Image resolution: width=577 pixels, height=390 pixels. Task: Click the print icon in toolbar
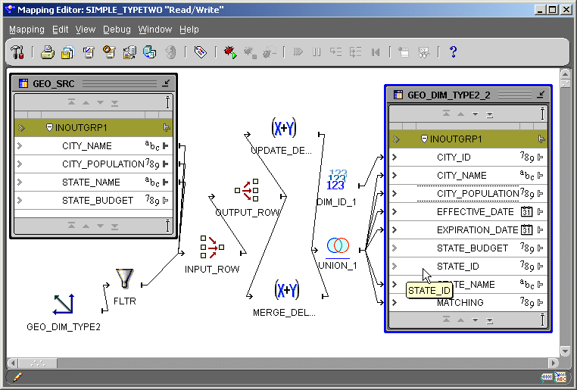point(48,52)
